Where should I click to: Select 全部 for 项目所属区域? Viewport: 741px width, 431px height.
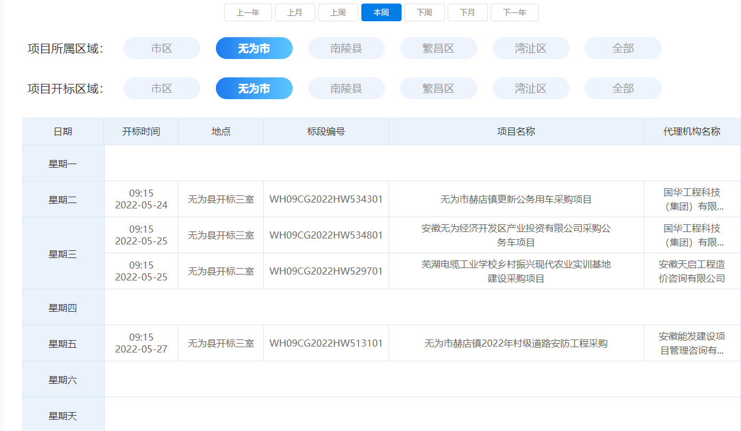point(623,48)
